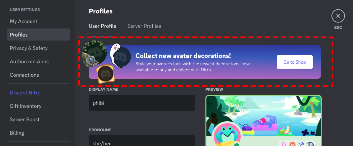Click the "DISPLAY NAME" field label
This screenshot has height=146, width=353.
click(104, 89)
